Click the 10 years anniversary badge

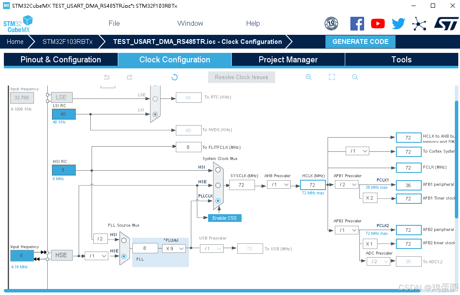pyautogui.click(x=331, y=24)
